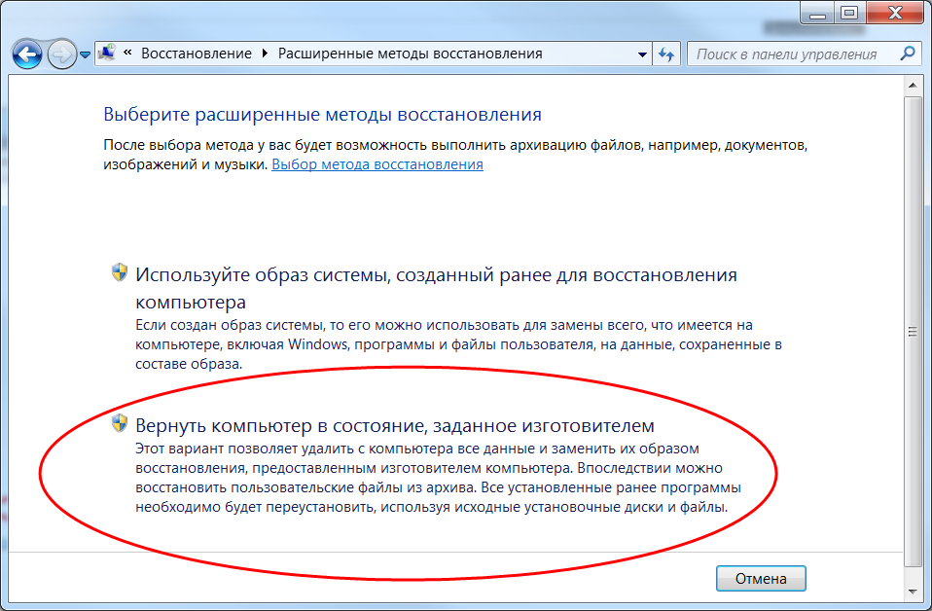Open the Выбор метода восстановления link

(377, 164)
